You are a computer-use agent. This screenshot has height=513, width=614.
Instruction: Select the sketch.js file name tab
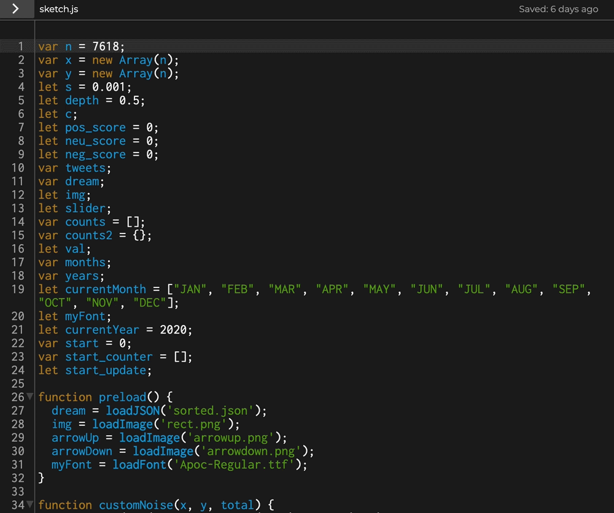[x=58, y=9]
